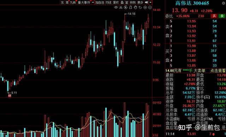Open the 点击查看 link for large orders
The height and width of the screenshot is (137, 226).
point(218,70)
